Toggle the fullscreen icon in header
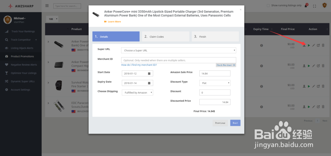Screen dimensions: 331x156 [x=314, y=6]
